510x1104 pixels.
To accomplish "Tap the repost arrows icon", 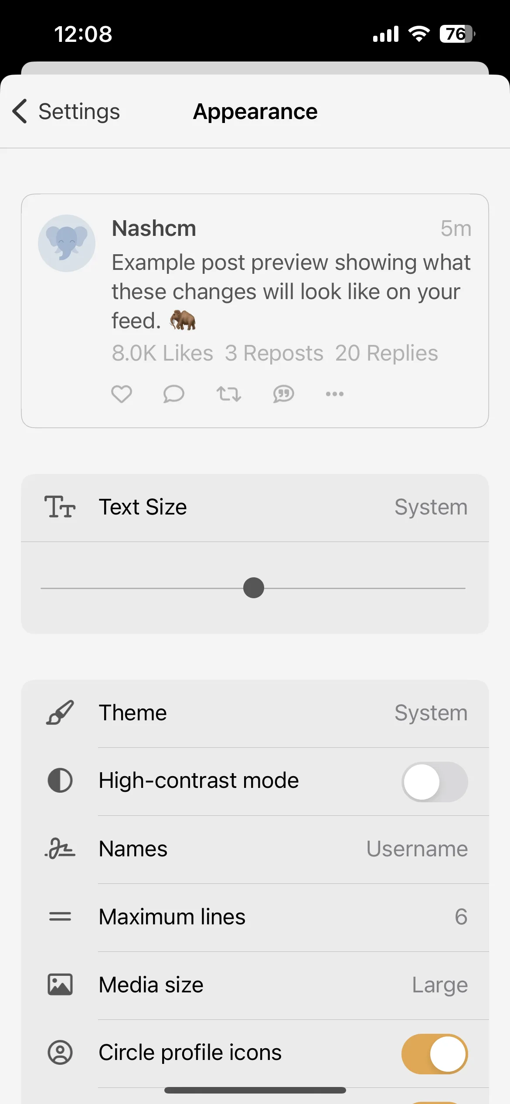I will point(229,394).
